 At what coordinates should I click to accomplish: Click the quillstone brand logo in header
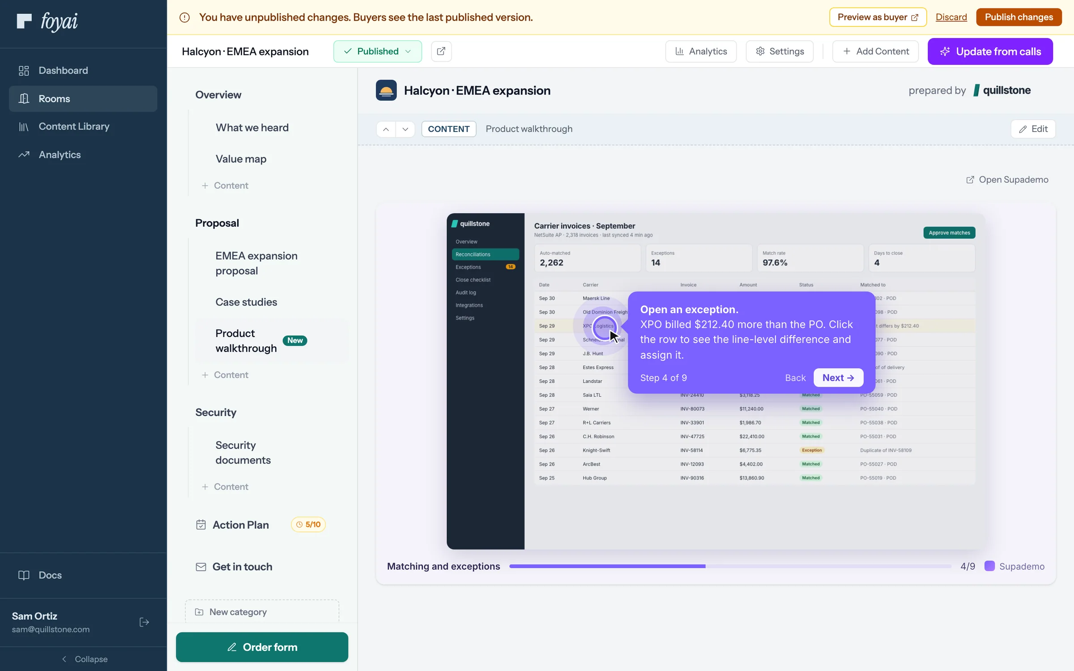point(1002,90)
